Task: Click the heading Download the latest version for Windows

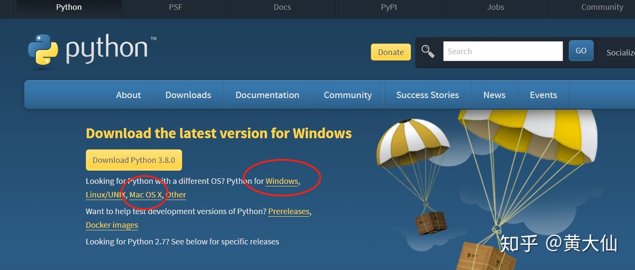Action: tap(219, 133)
